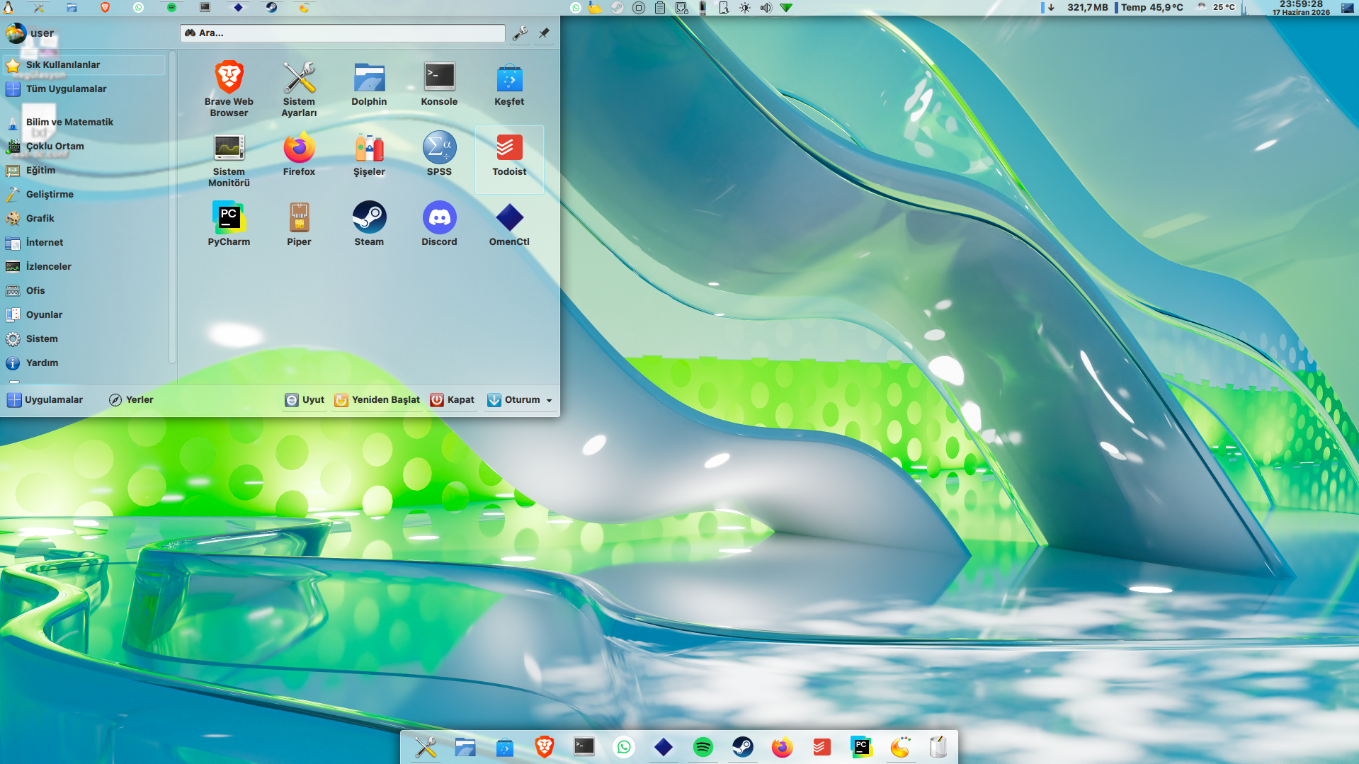Open WhatsApp from the bottom dock
This screenshot has height=764, width=1359.
click(x=624, y=747)
